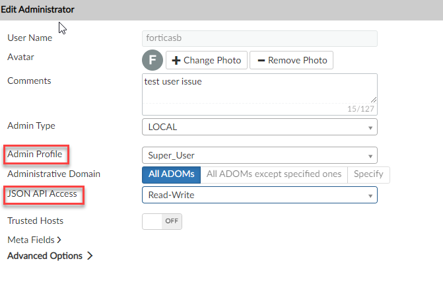Viewport: 443px width, 282px height.
Task: Click the Advanced Options chevron arrow
Action: pos(90,256)
